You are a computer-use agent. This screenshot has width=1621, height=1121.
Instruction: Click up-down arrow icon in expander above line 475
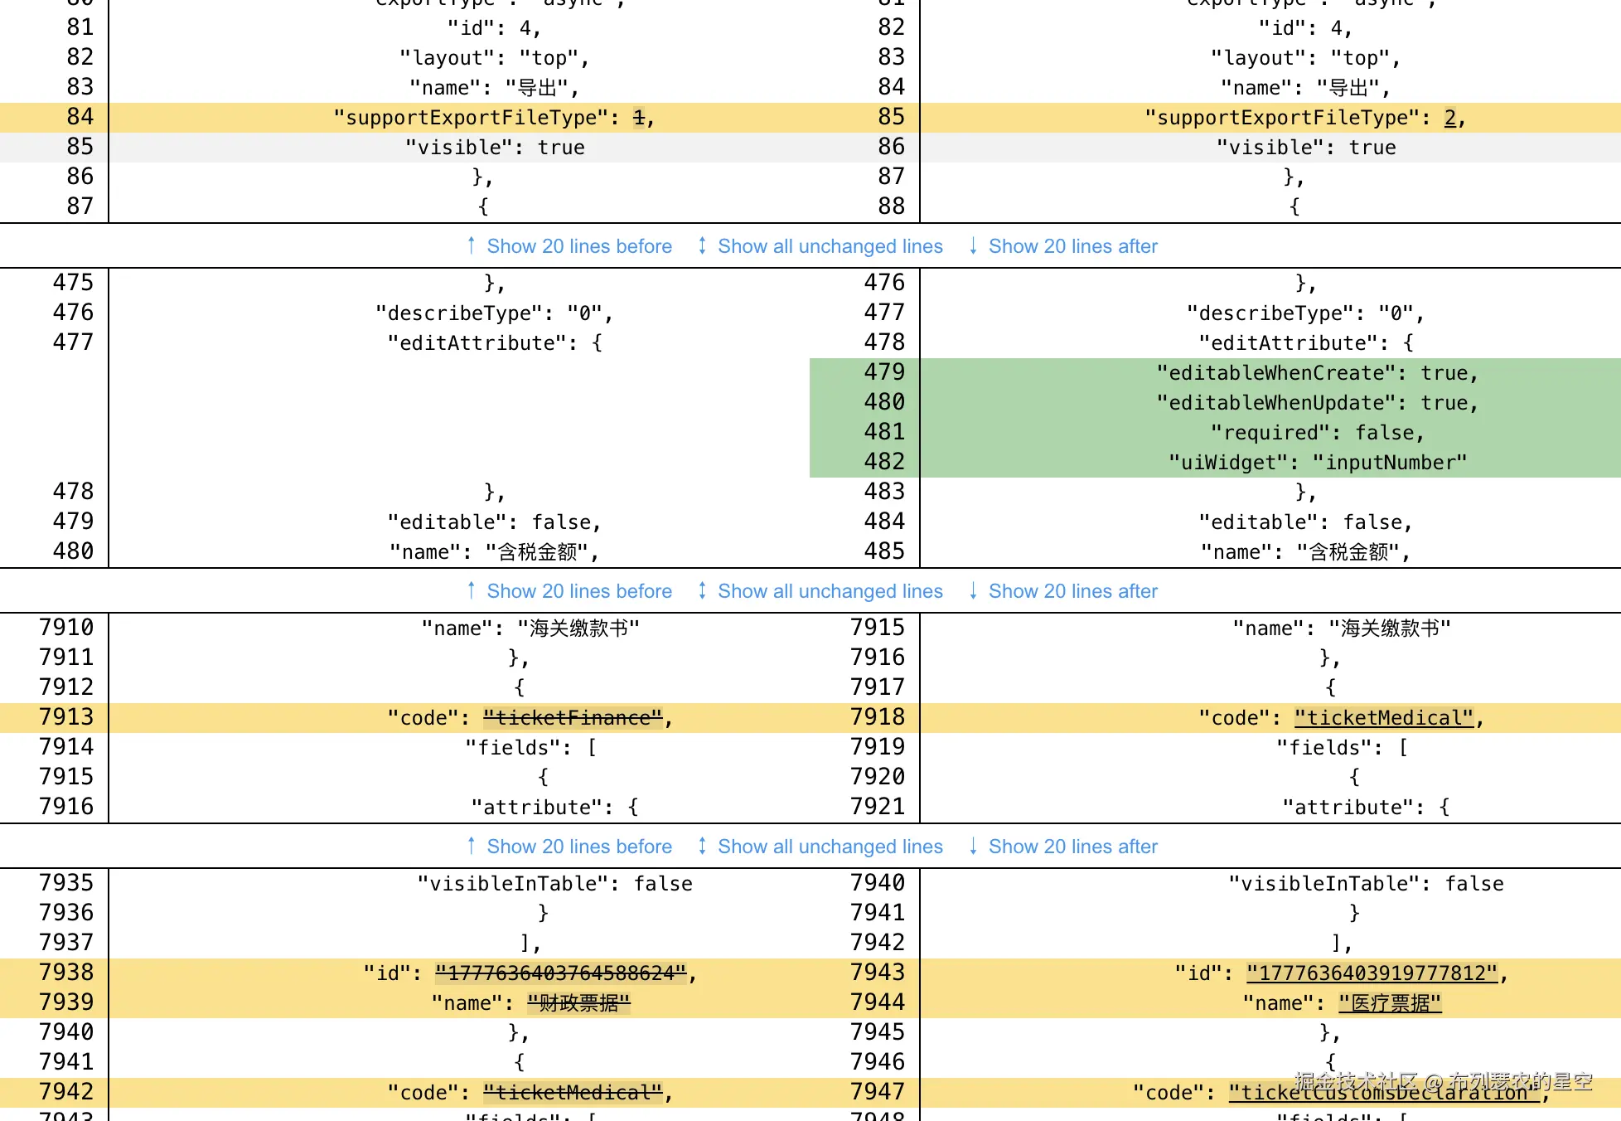pos(702,245)
